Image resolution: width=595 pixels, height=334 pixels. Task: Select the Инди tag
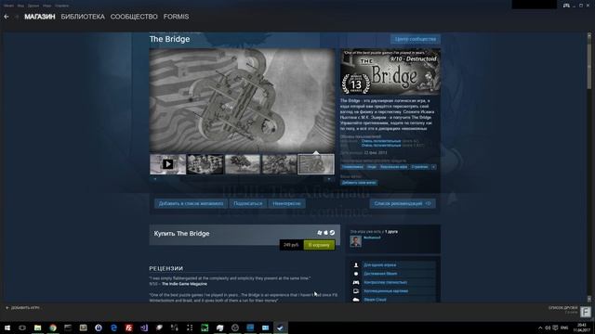[372, 167]
